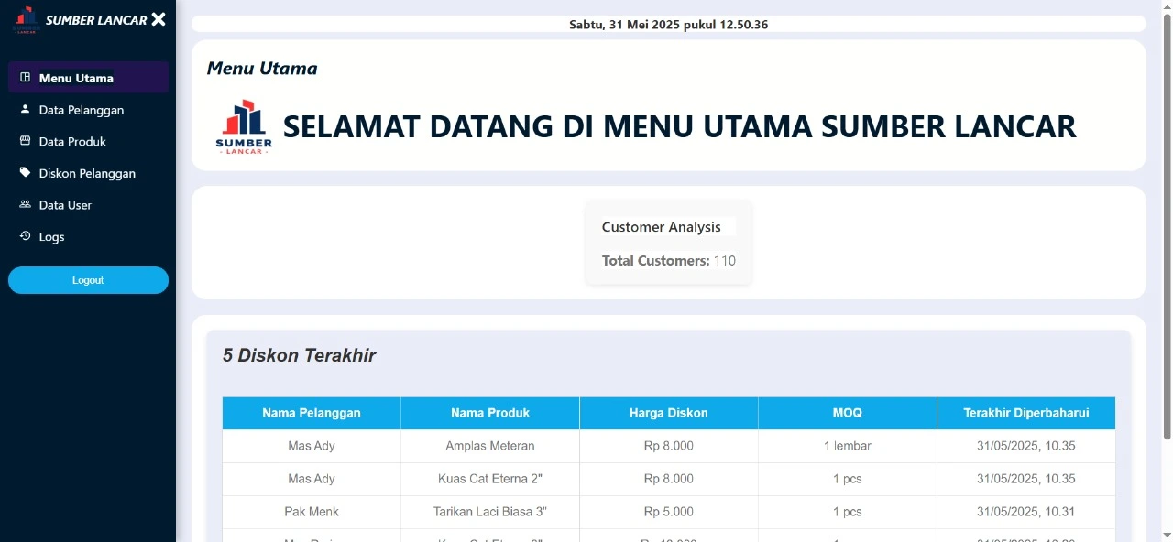The image size is (1173, 542).
Task: Collapse the sidebar with the X icon
Action: click(160, 17)
